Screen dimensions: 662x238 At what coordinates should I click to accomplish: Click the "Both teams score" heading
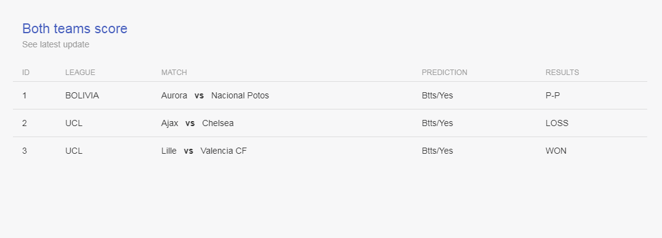[x=75, y=29]
